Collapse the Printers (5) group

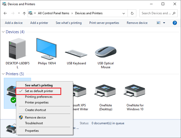[3, 74]
